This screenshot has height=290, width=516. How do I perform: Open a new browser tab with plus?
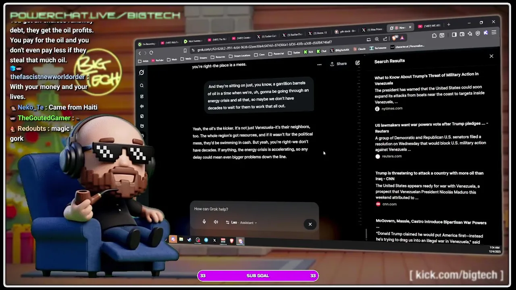(449, 25)
